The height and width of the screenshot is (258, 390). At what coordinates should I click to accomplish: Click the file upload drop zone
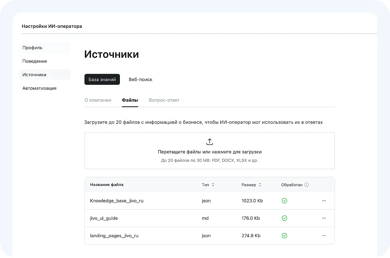pos(210,151)
